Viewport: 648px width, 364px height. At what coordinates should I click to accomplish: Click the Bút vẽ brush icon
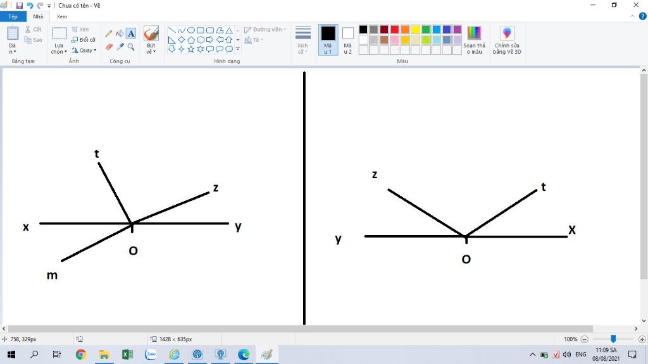(x=151, y=33)
